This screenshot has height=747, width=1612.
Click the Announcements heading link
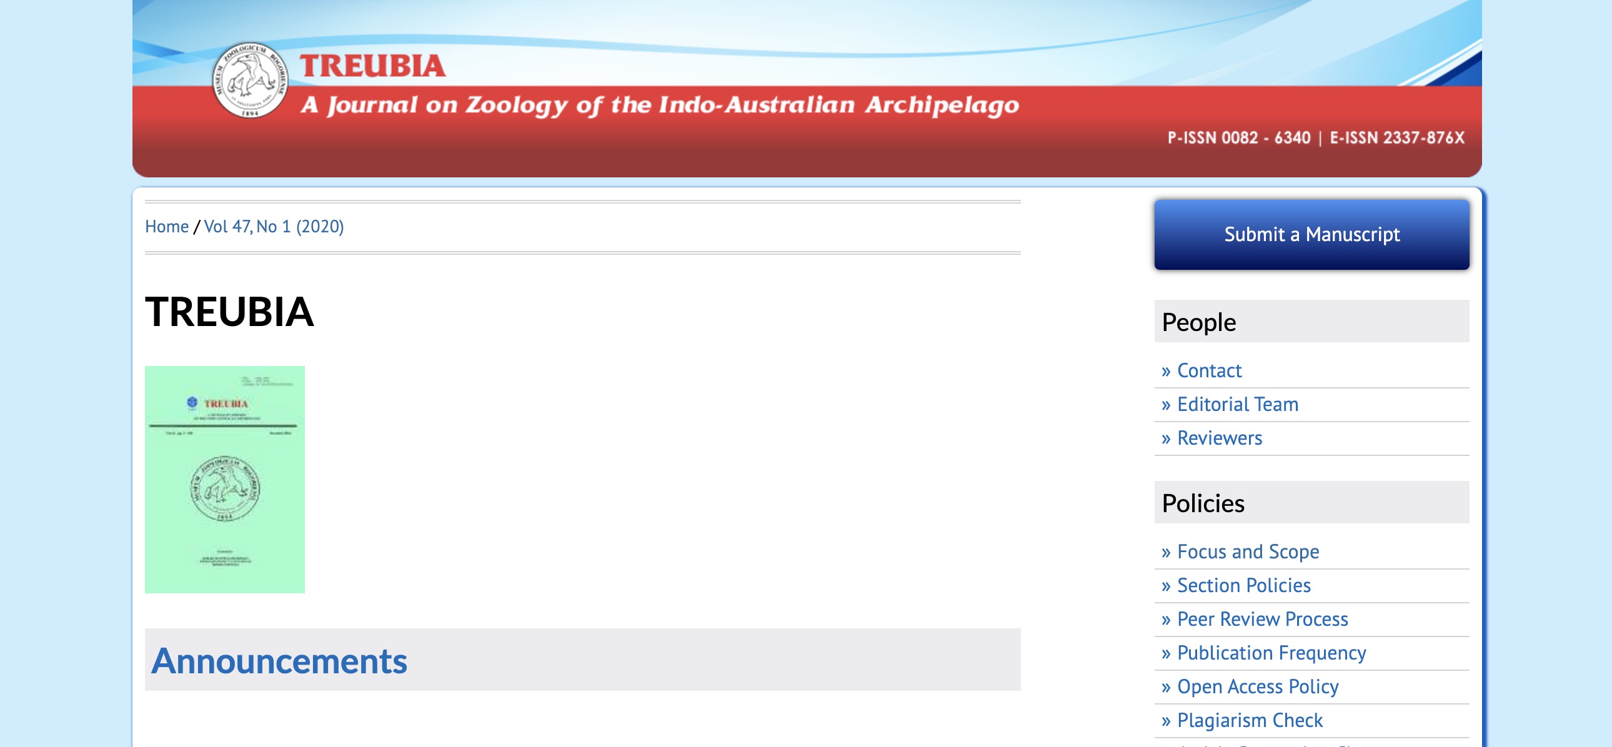pyautogui.click(x=279, y=661)
